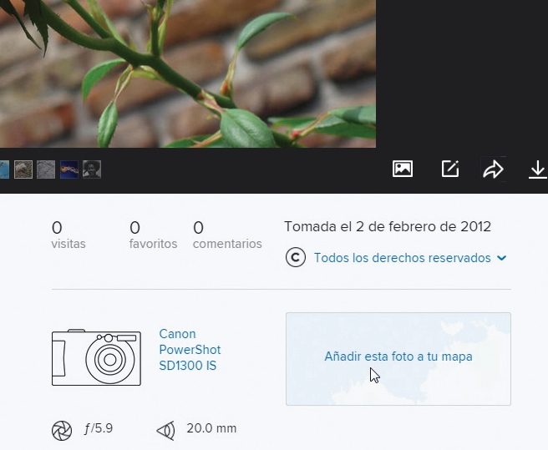Share the photo using arrow icon
The width and height of the screenshot is (548, 450).
pyautogui.click(x=493, y=169)
